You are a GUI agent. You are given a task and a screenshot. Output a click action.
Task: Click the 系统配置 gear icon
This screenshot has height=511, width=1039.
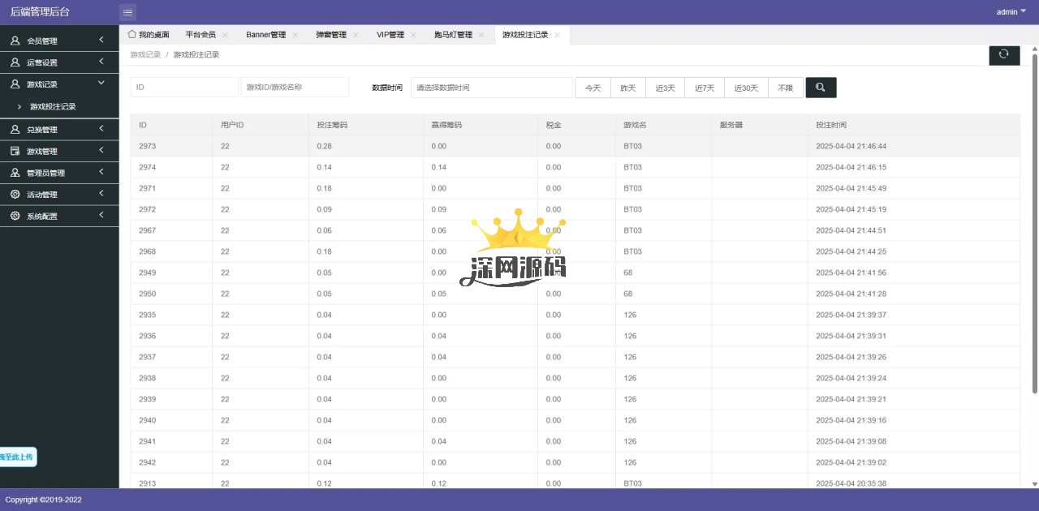click(x=15, y=217)
